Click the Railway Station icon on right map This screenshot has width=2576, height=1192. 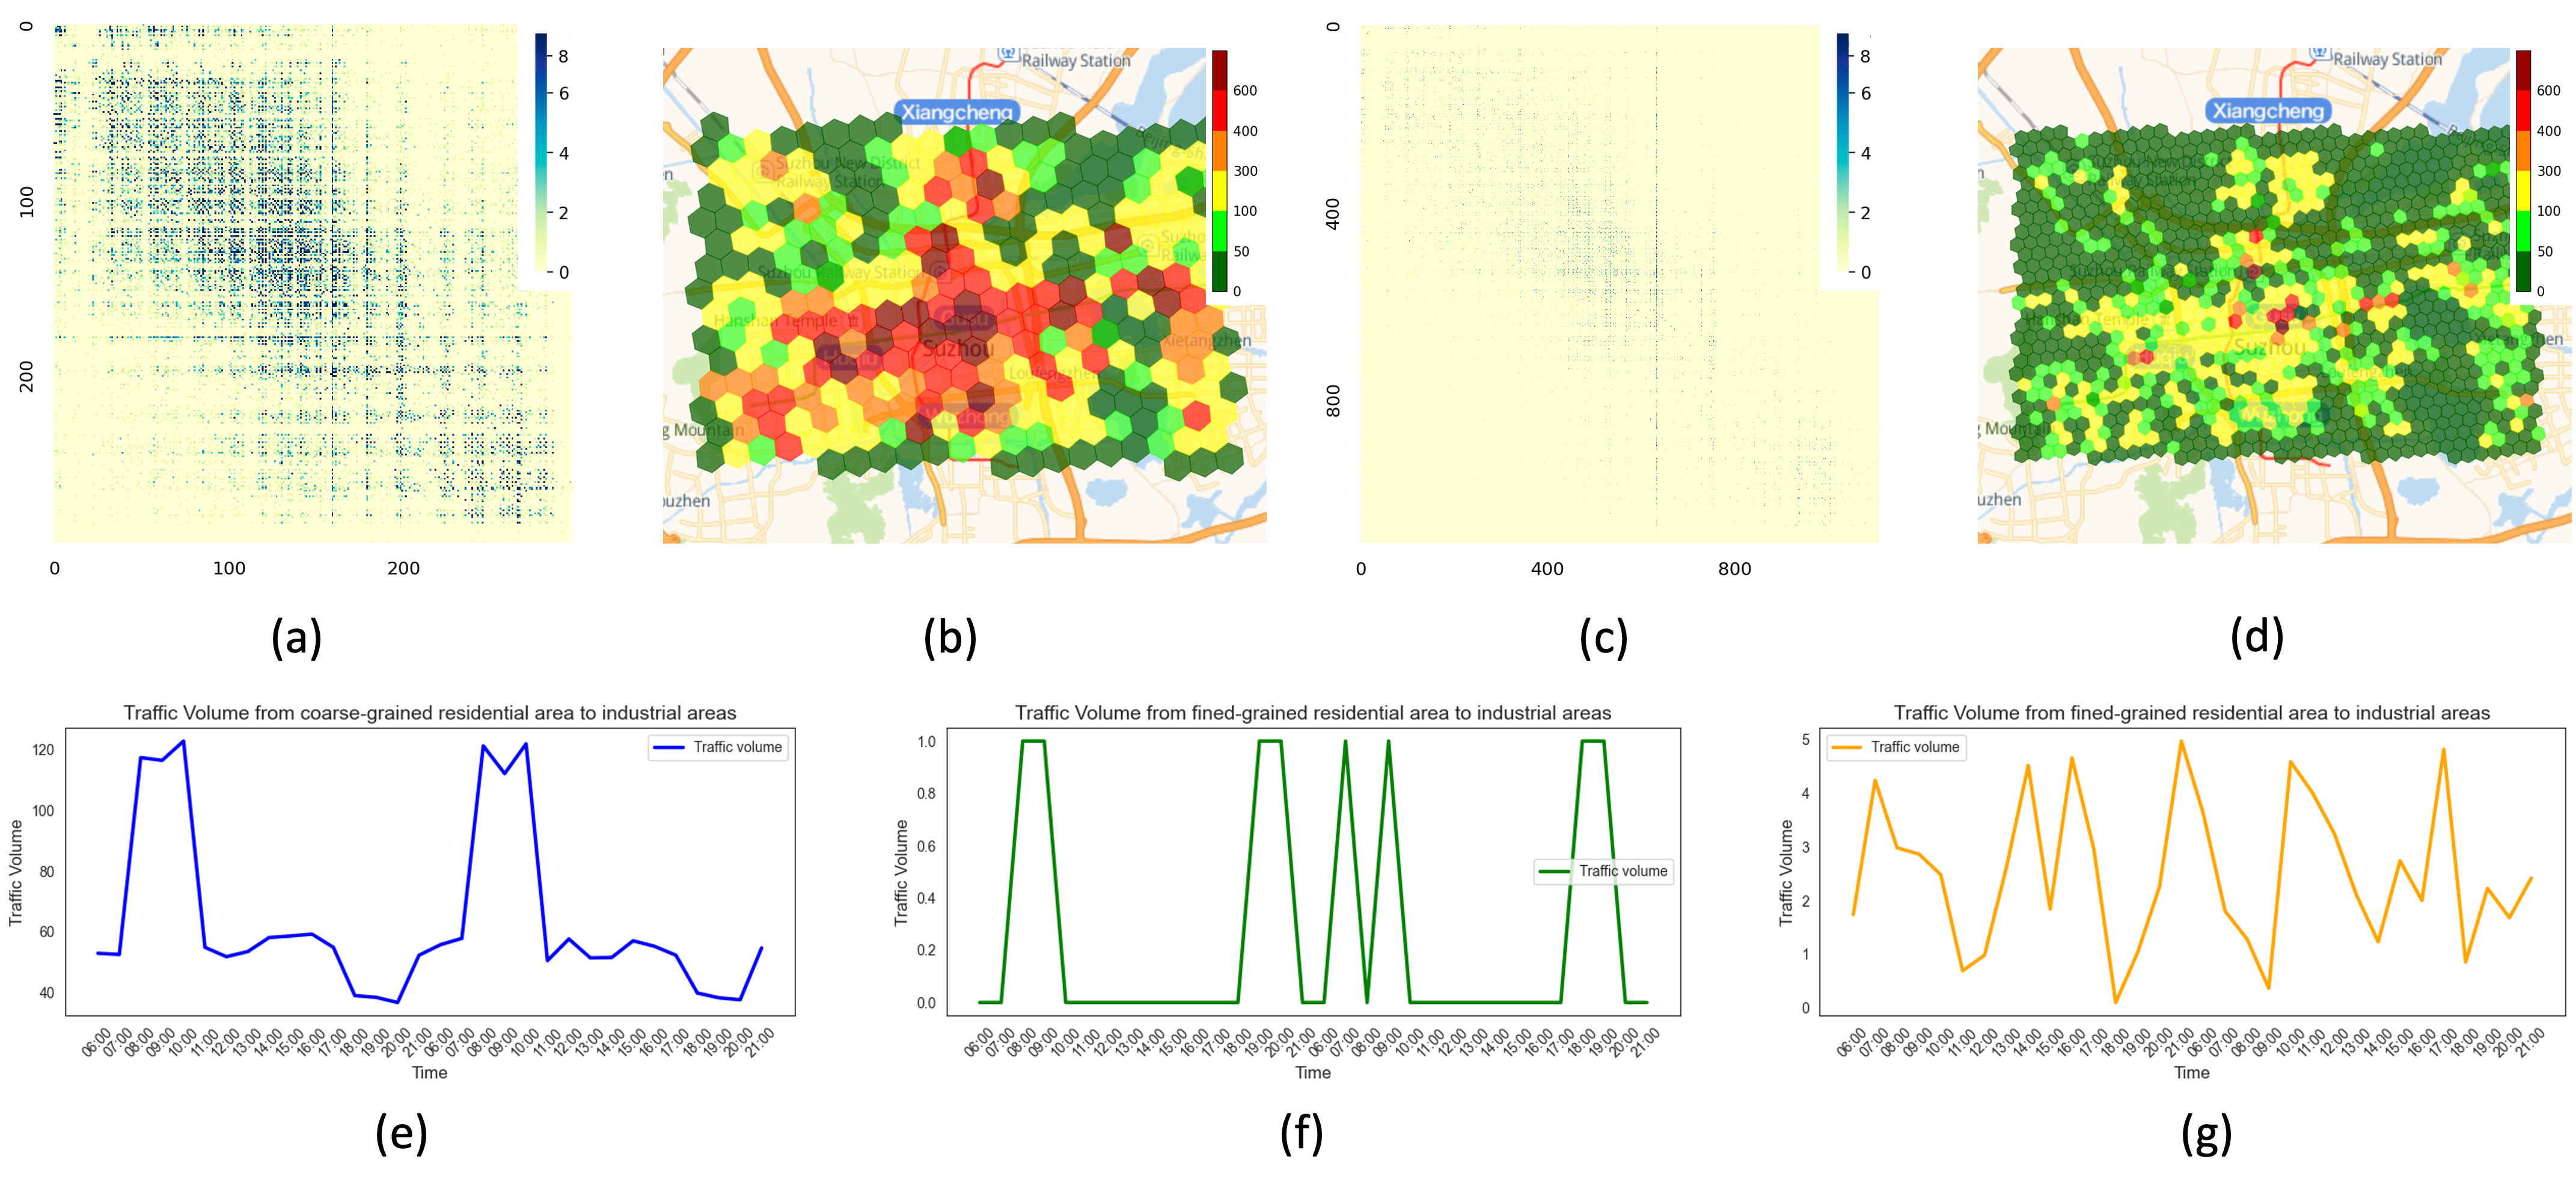tap(2320, 52)
